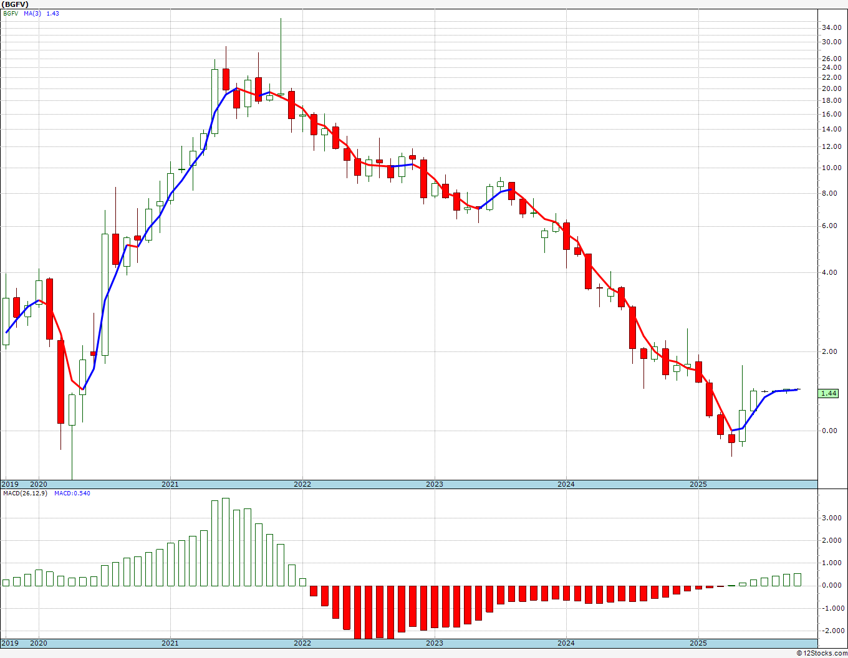This screenshot has width=848, height=658.
Task: Select the MACD(26,12,9) indicator label
Action: click(x=25, y=493)
